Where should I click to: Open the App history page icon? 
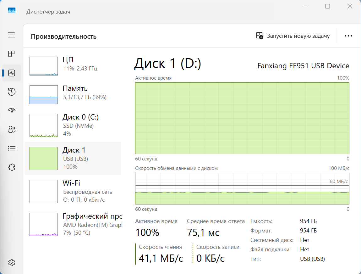point(11,92)
